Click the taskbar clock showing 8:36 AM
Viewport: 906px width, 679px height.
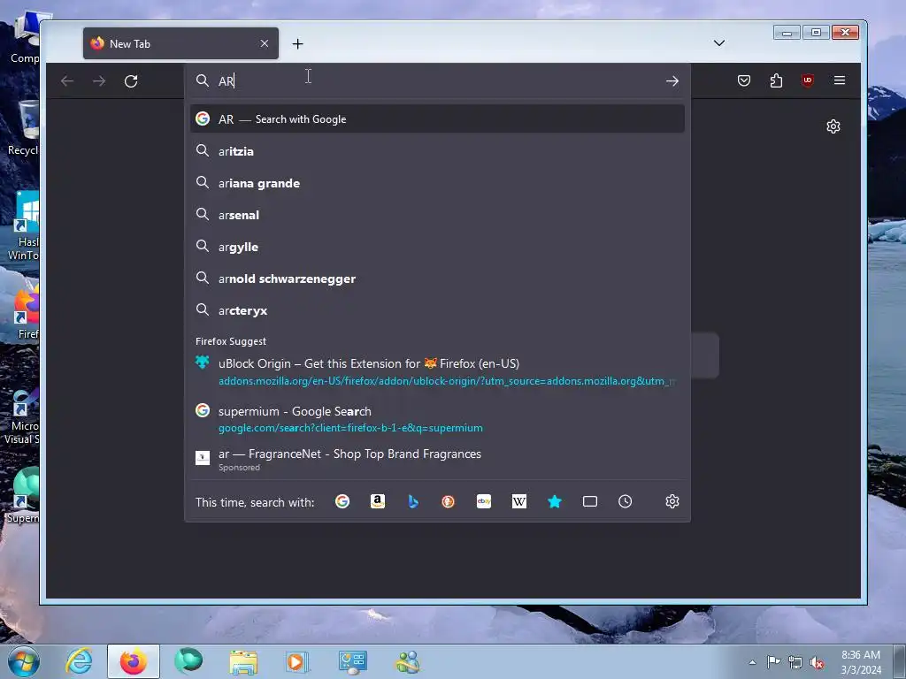coord(861,662)
